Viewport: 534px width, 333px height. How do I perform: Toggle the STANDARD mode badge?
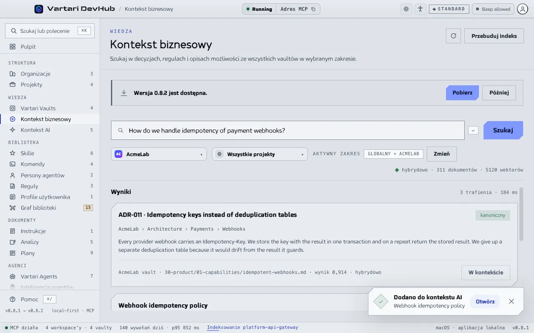coord(448,9)
